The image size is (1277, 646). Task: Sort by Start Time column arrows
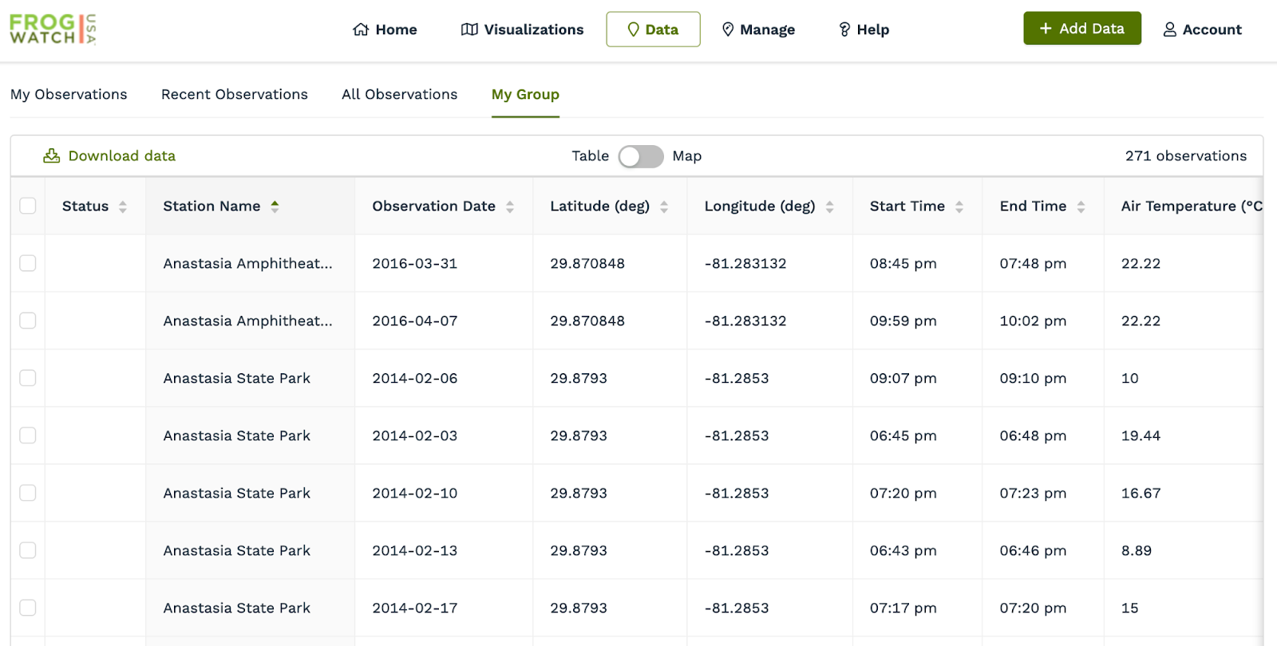pyautogui.click(x=959, y=207)
